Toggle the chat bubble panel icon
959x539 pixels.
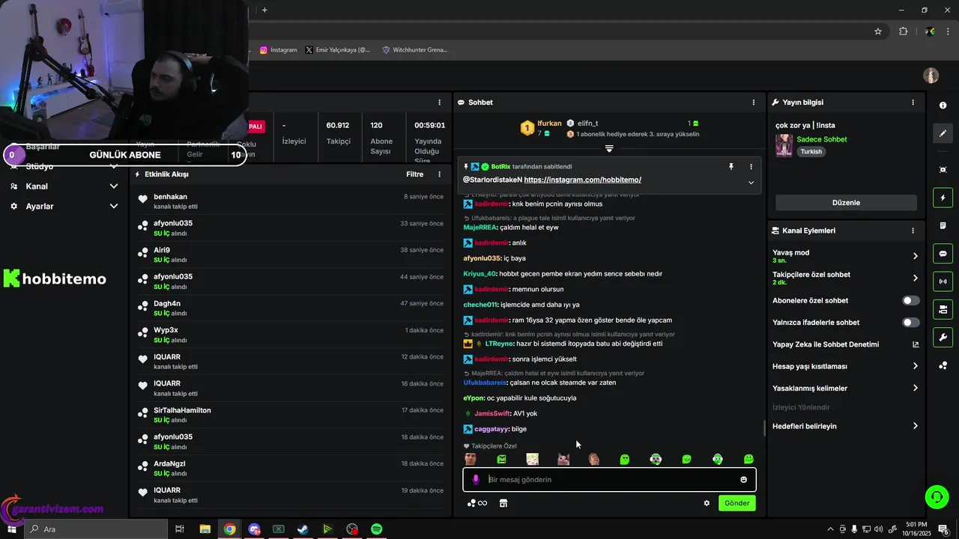pos(943,253)
